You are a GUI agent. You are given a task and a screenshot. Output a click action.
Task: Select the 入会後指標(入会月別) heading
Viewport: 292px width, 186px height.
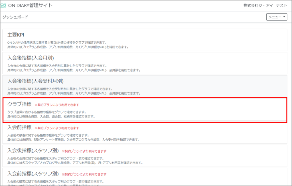tap(31, 58)
